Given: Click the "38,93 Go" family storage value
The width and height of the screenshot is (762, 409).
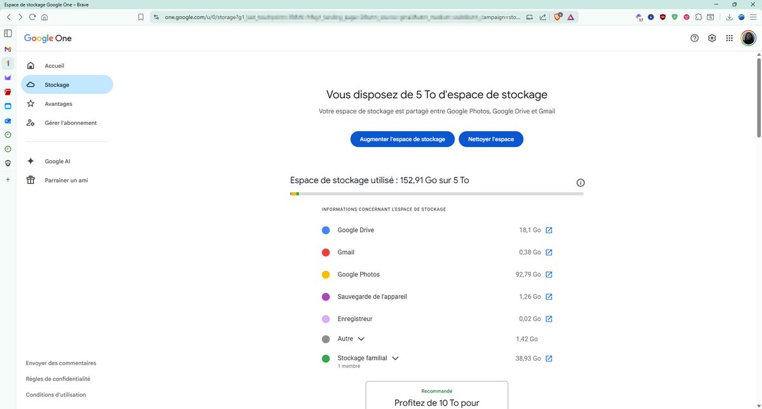Looking at the screenshot, I should [x=528, y=358].
